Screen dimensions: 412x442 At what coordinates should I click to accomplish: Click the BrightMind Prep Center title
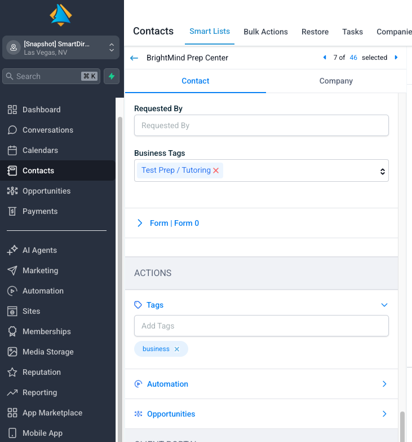(187, 58)
